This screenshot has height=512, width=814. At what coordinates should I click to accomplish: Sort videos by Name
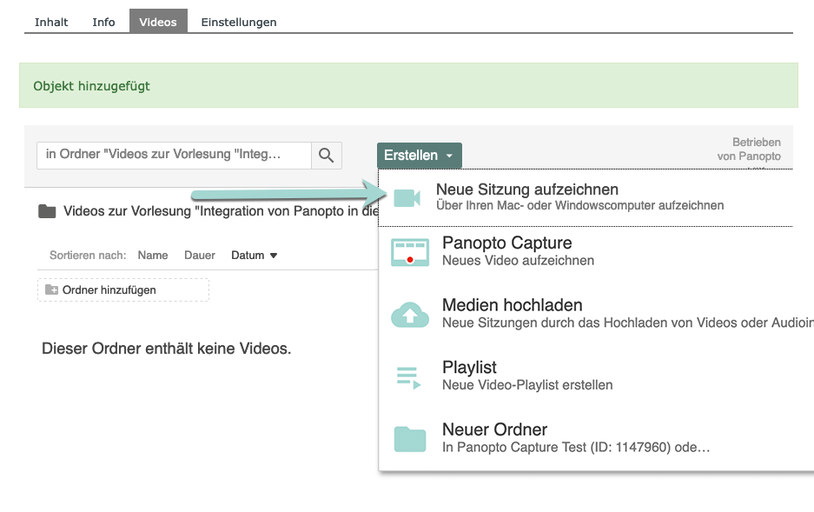tap(153, 256)
